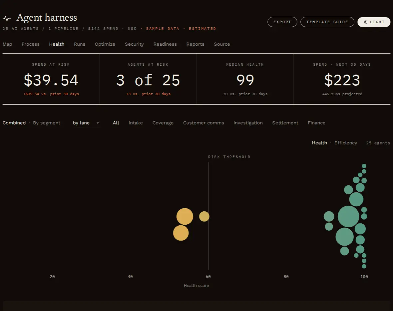This screenshot has height=311, width=393.
Task: Click the RISK THRESHOLD label
Action: pyautogui.click(x=229, y=157)
